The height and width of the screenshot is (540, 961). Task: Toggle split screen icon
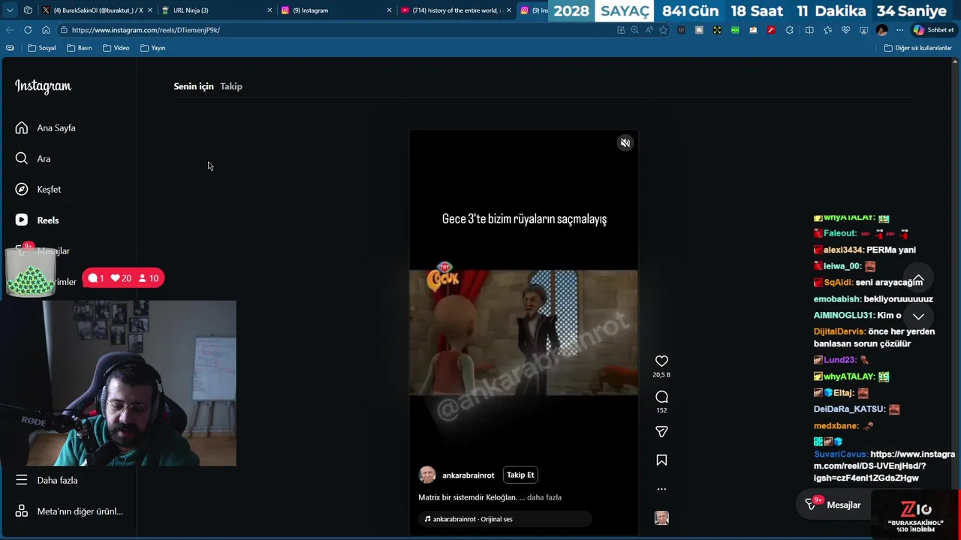809,30
